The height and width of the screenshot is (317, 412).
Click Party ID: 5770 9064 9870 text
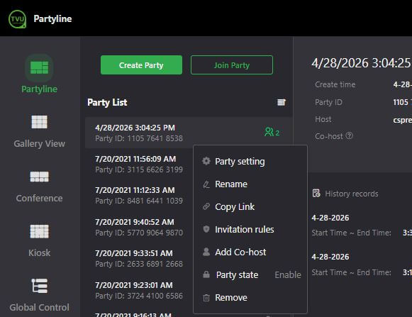pos(139,233)
